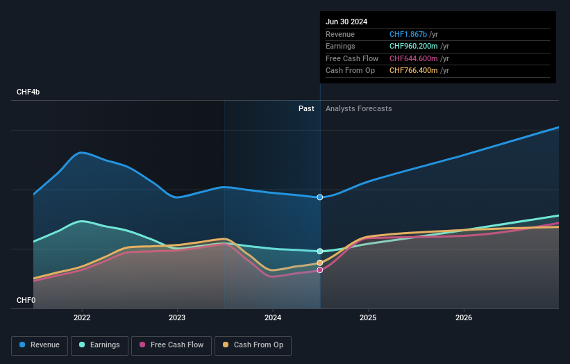Click the CHF960.200m earnings value
The width and height of the screenshot is (570, 364).
(x=413, y=46)
